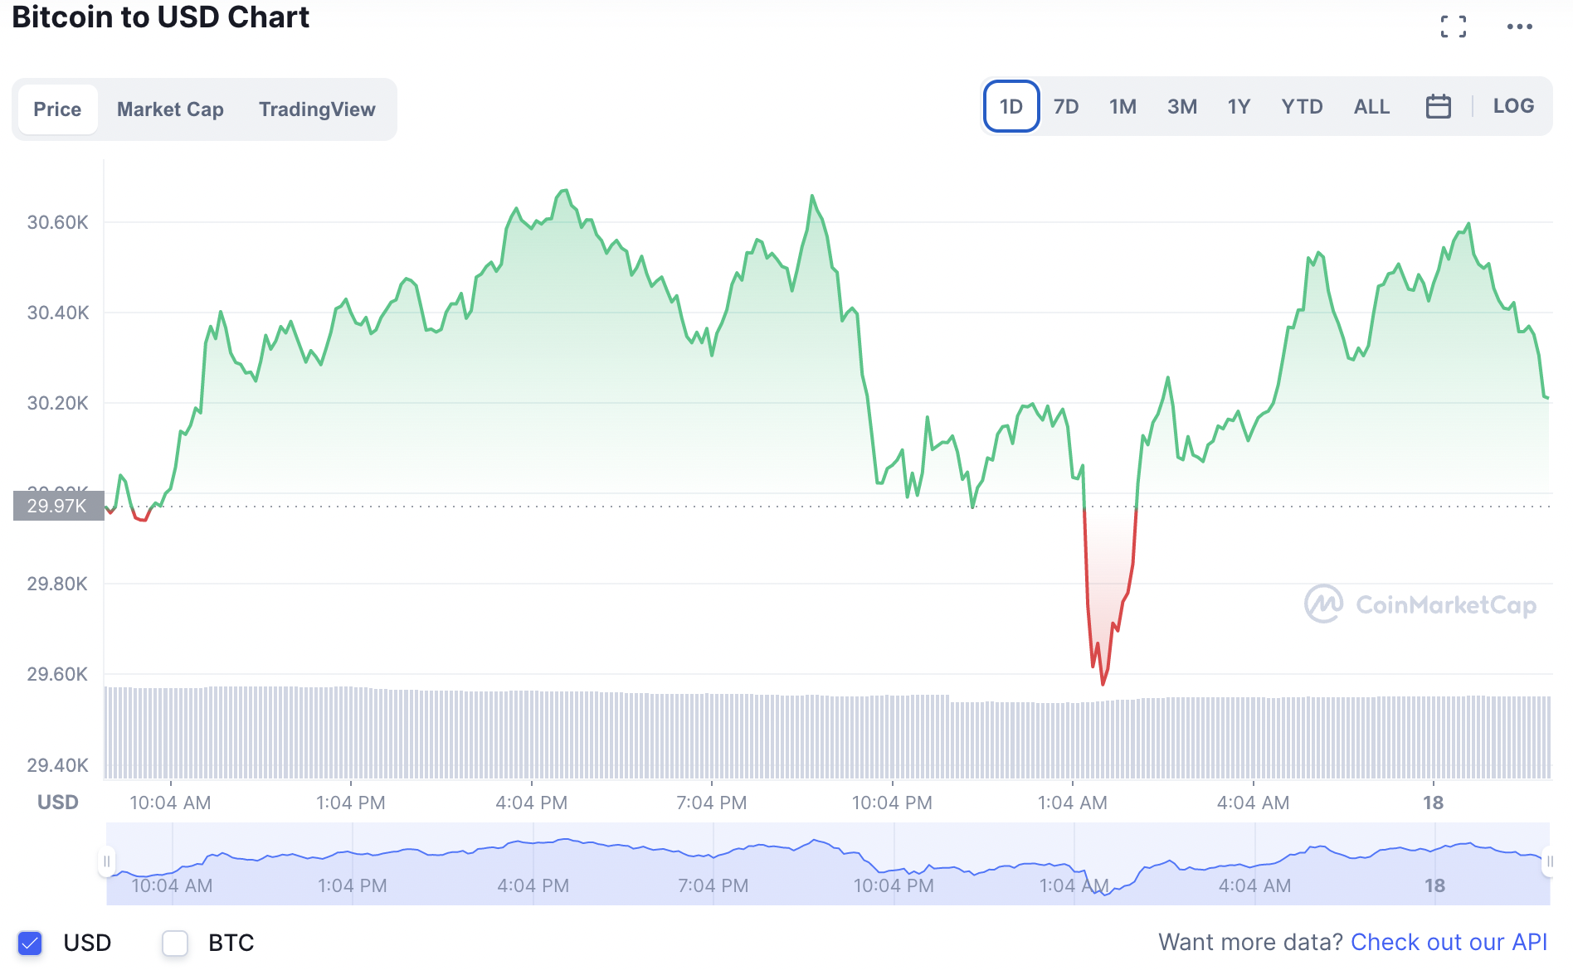Open the calendar date range picker

point(1438,106)
